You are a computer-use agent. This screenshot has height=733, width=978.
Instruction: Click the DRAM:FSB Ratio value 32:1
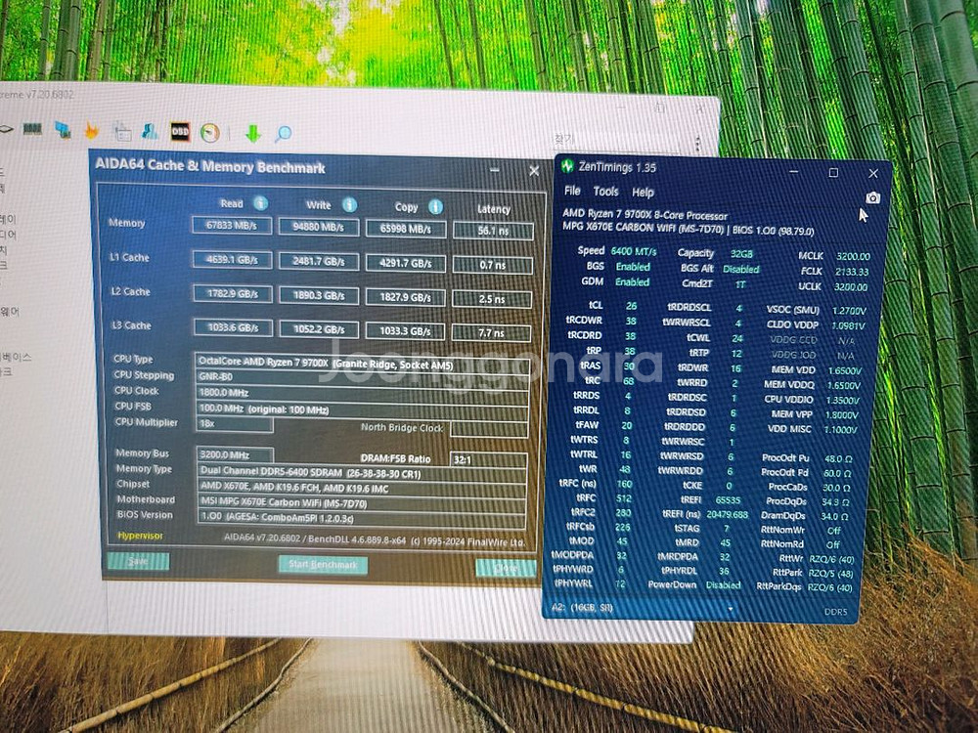coord(488,460)
